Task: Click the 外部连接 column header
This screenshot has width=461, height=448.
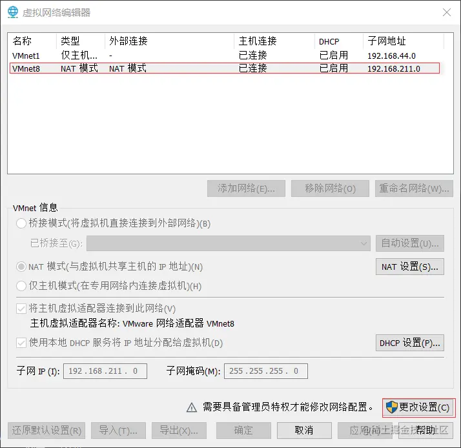Action: [170, 41]
